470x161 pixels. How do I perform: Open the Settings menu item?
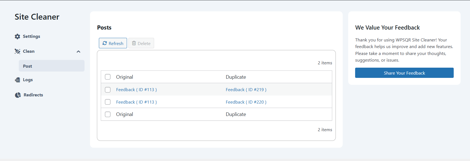[x=31, y=36]
